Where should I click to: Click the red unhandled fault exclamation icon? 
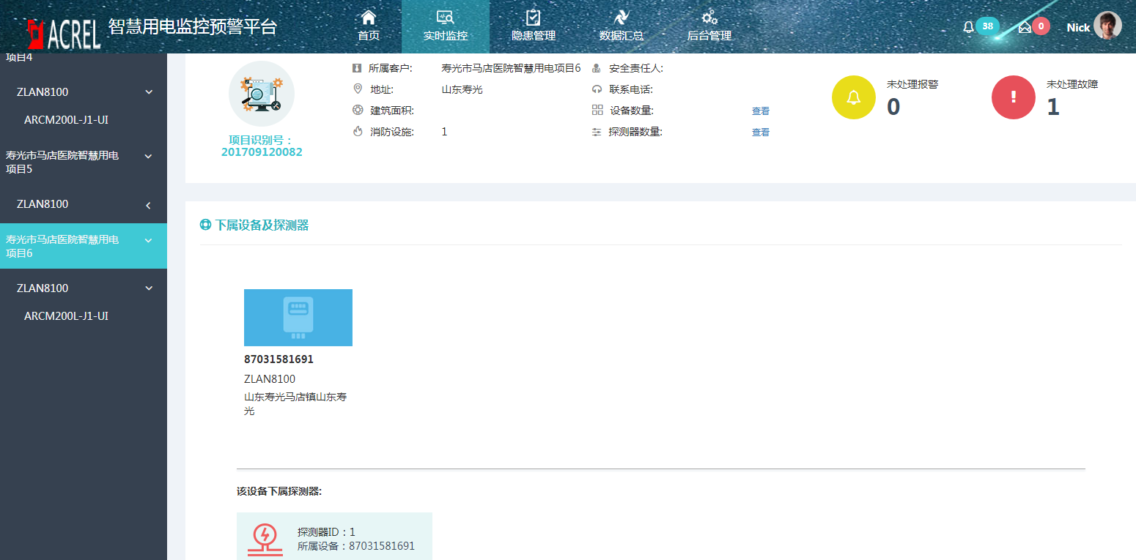click(x=1014, y=97)
